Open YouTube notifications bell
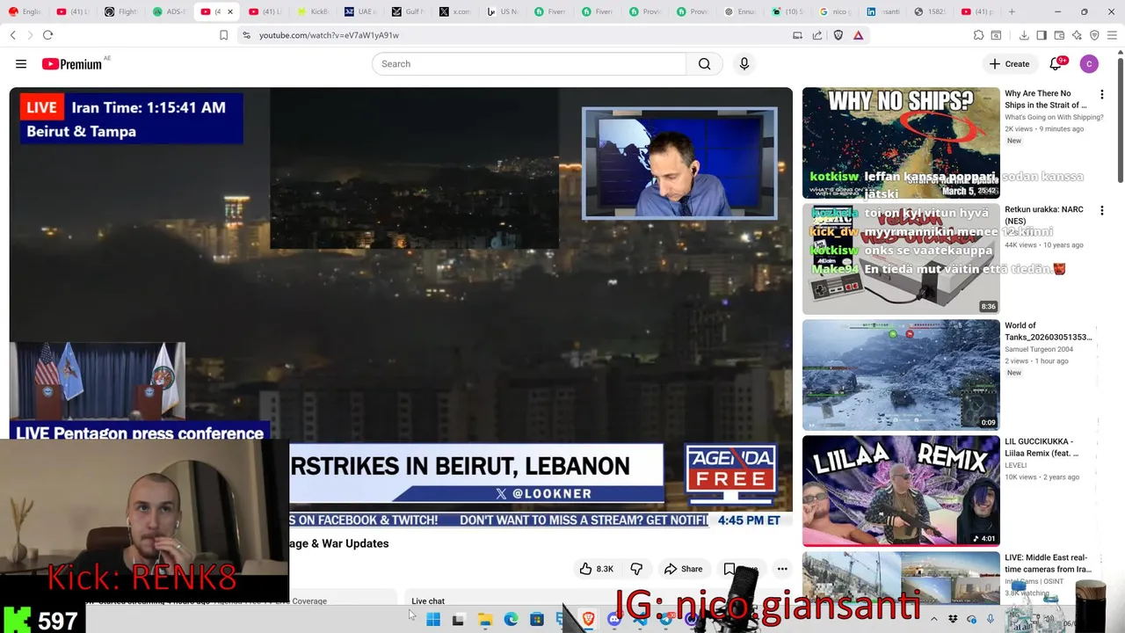Image resolution: width=1125 pixels, height=633 pixels. (1056, 64)
